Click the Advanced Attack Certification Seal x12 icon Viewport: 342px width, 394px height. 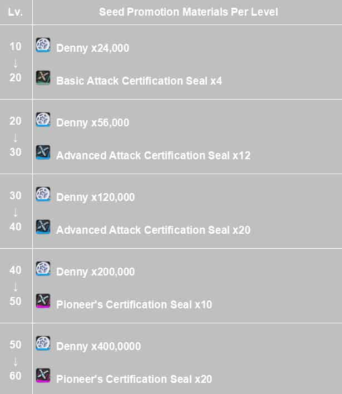(x=43, y=152)
